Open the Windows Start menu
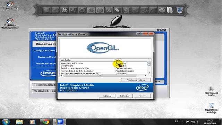Image resolution: width=222 pixels, height=125 pixels. coord(6,122)
